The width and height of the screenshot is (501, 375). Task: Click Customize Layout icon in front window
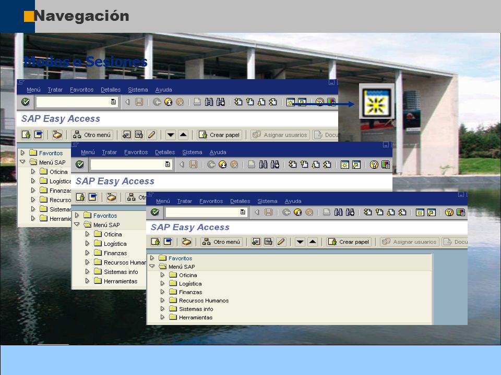[x=461, y=212]
